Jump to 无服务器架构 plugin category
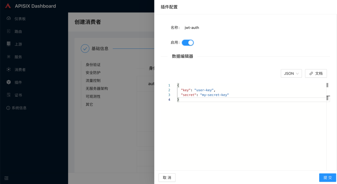The height and width of the screenshot is (184, 337). 97,89
